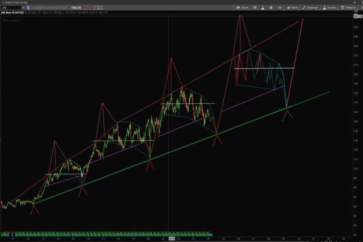Click the purple symbol link clip icon

28,8
